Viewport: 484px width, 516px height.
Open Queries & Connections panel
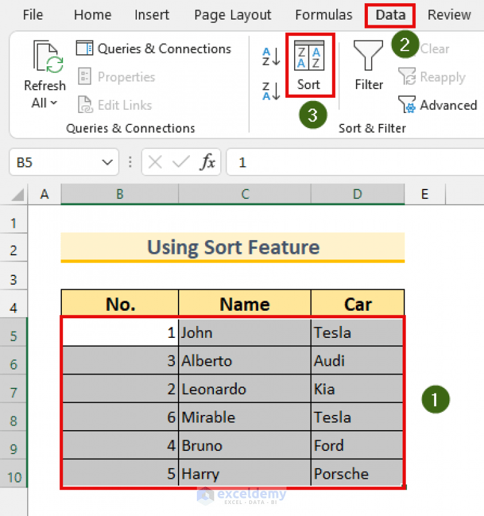pyautogui.click(x=153, y=48)
